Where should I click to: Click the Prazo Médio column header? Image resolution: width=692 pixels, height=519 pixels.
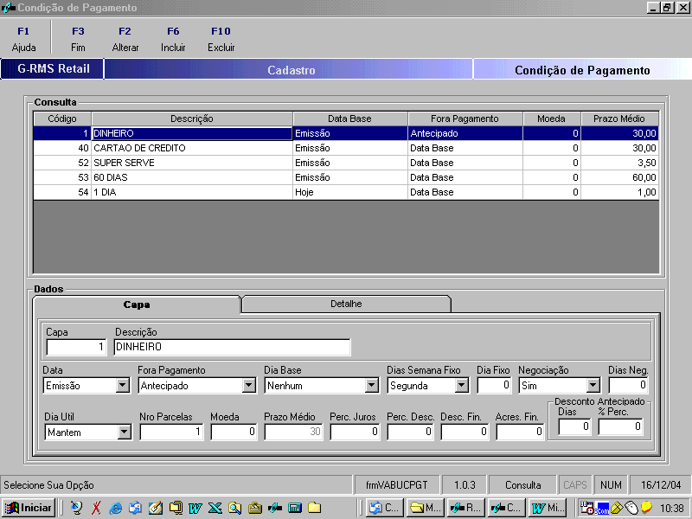619,119
